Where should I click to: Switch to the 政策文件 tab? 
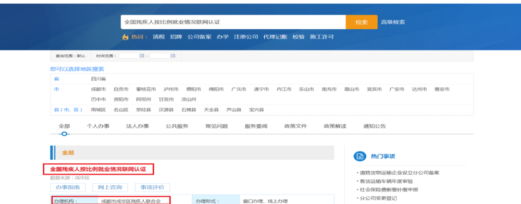coord(296,126)
